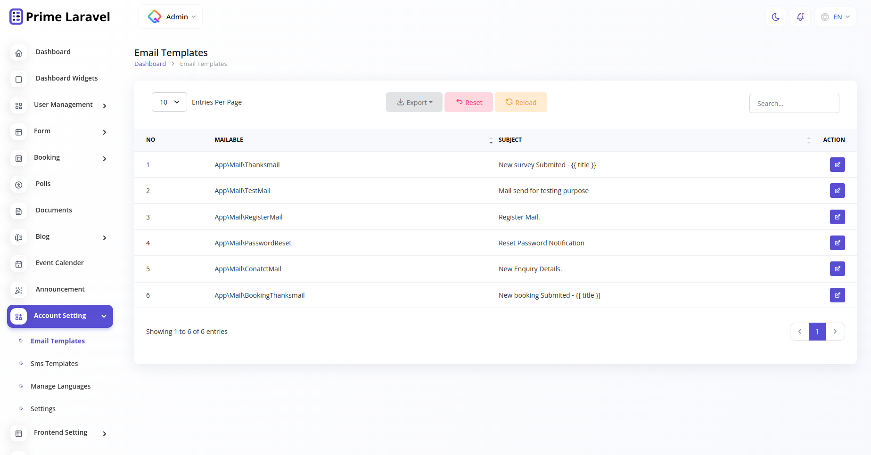The image size is (871, 455).
Task: Open the editor icon for PasswordReset template
Action: click(x=837, y=243)
